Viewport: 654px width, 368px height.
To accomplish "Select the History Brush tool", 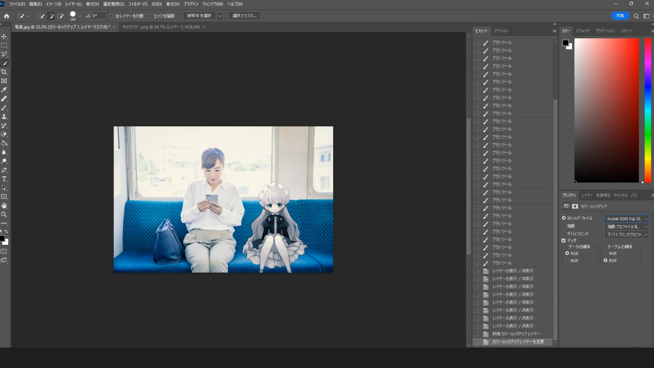I will click(x=4, y=126).
